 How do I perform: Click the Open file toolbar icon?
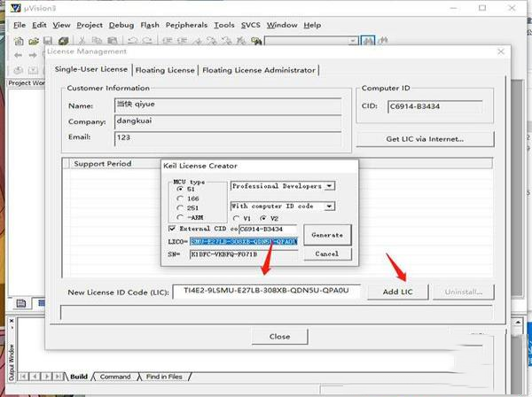34,40
